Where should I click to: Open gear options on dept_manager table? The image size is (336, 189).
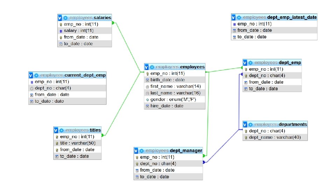(x=142, y=151)
